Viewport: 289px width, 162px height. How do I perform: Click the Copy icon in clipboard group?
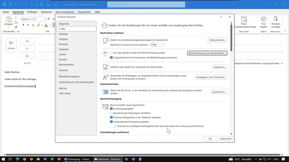pyautogui.click(x=16, y=23)
